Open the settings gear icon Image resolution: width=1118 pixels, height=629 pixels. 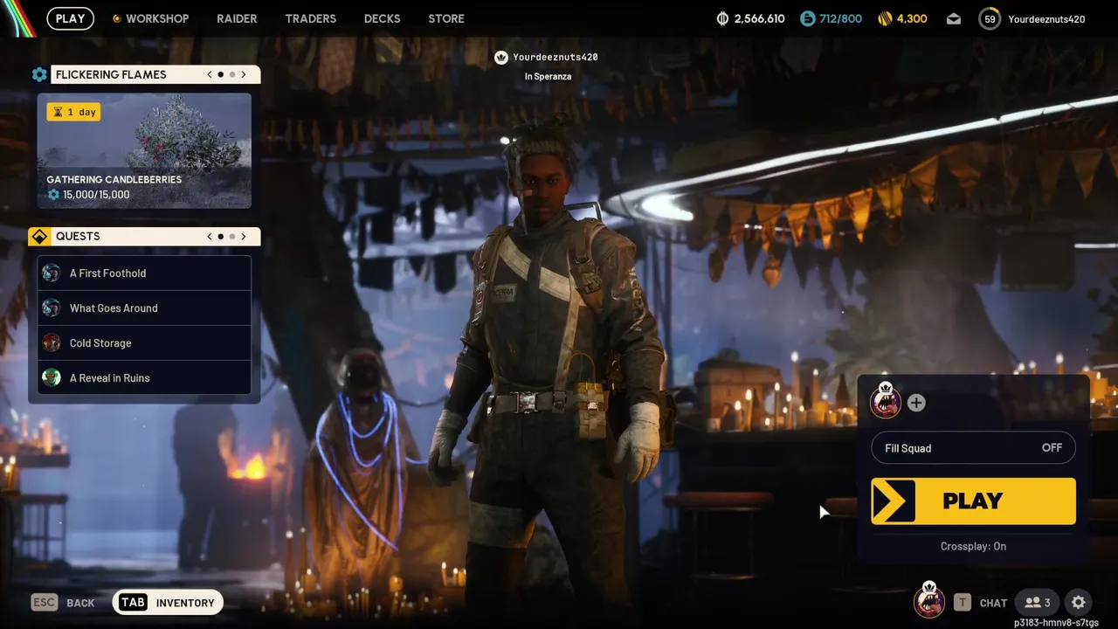point(1079,603)
